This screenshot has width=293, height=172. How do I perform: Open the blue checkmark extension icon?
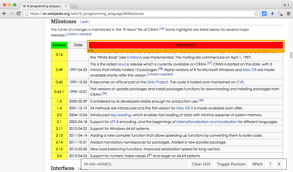[264, 14]
